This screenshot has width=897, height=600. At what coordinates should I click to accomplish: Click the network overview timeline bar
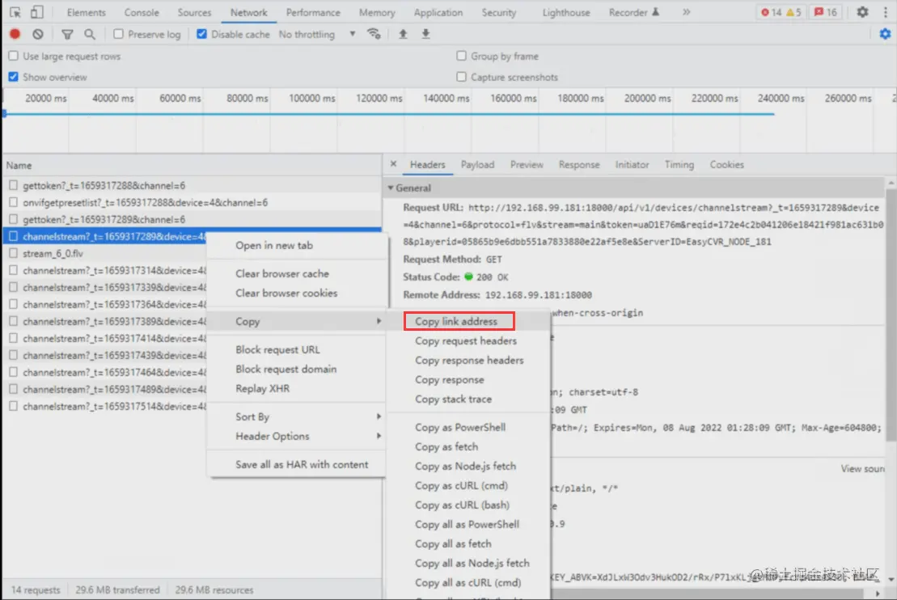click(x=389, y=114)
